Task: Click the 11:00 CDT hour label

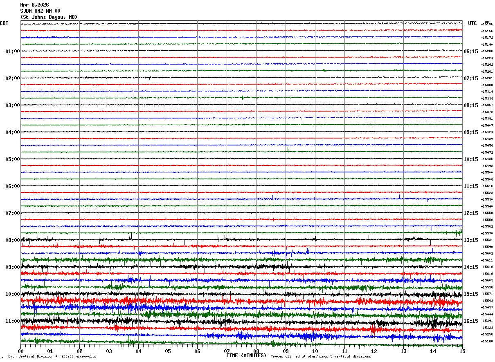Action: click(x=13, y=321)
